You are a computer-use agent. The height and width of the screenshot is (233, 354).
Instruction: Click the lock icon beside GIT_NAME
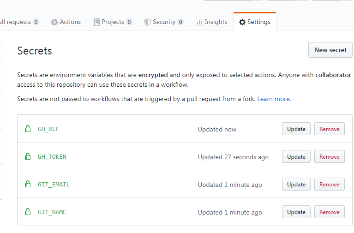point(28,212)
